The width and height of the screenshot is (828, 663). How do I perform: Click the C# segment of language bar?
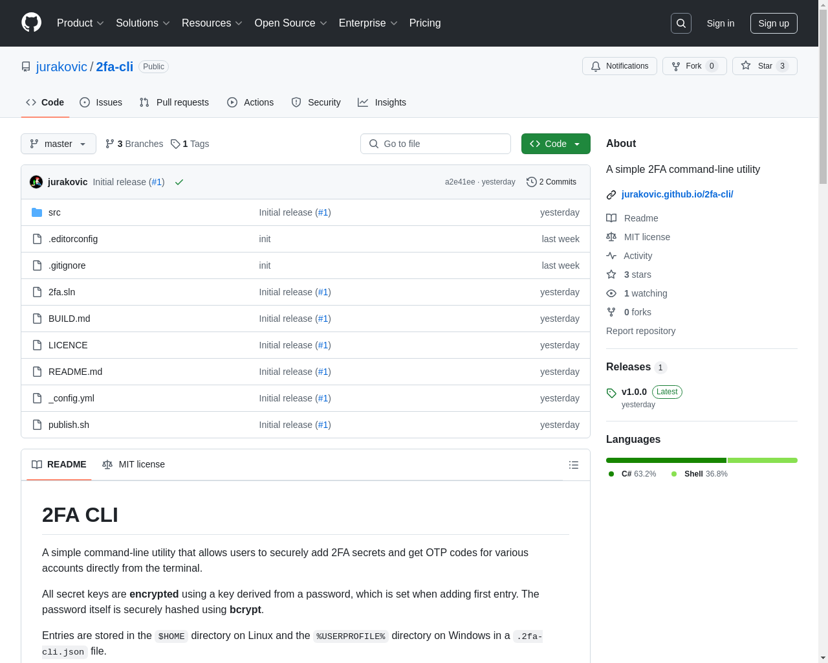tap(666, 460)
